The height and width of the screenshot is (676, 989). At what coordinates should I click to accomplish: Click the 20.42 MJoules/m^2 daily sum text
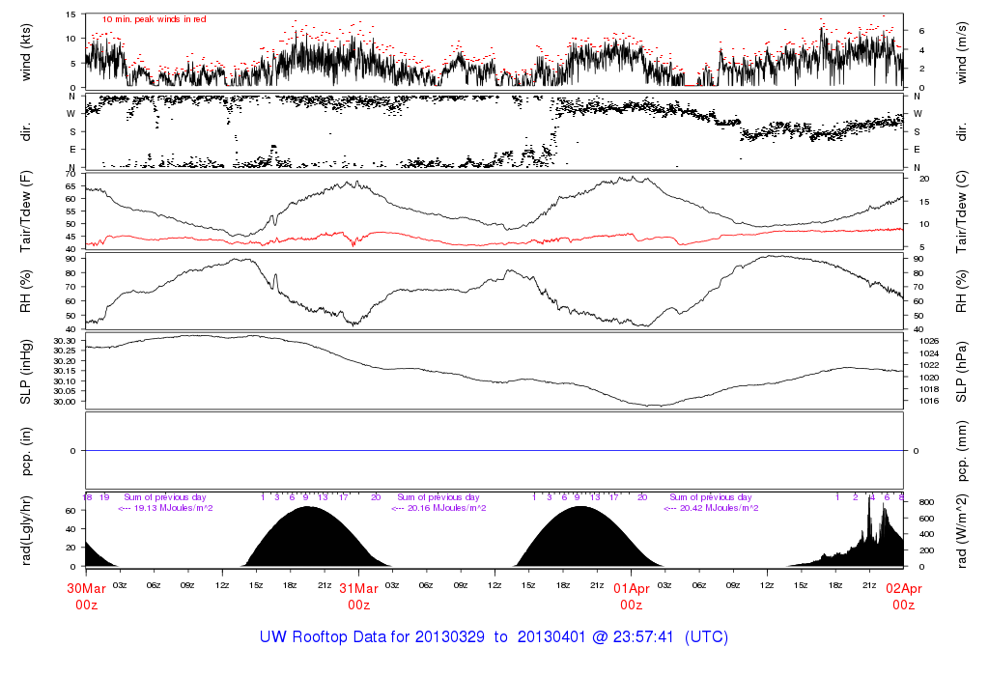(711, 508)
